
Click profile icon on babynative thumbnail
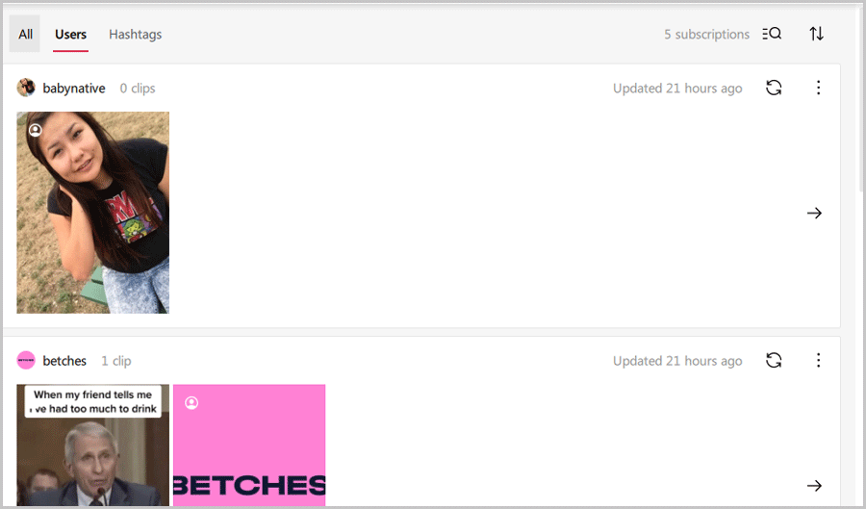click(36, 130)
